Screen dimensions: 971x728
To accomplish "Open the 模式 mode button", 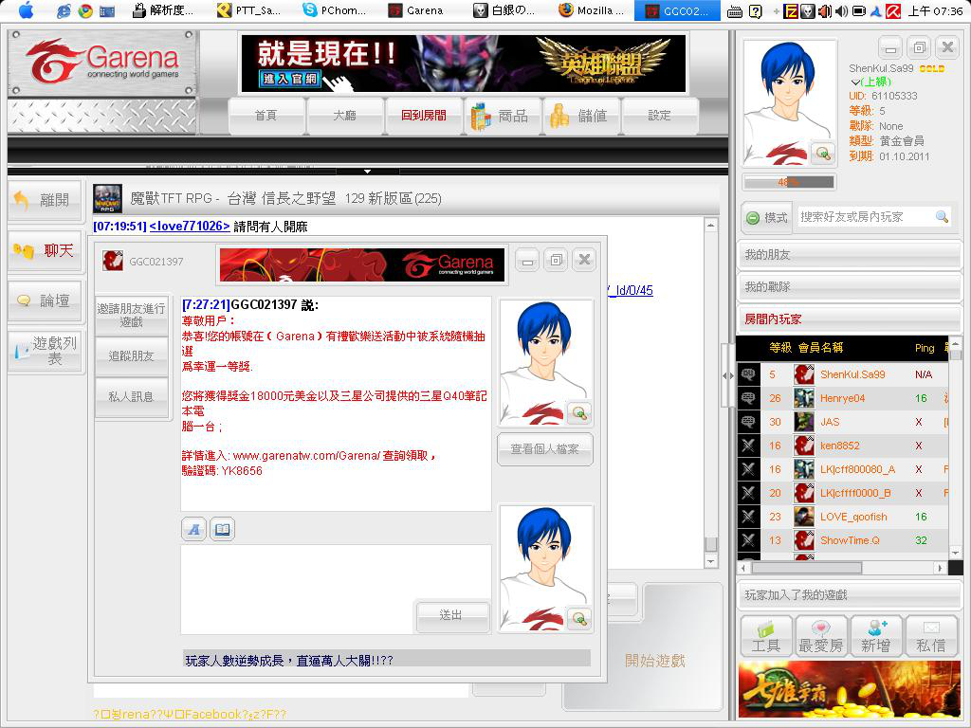I will 766,217.
